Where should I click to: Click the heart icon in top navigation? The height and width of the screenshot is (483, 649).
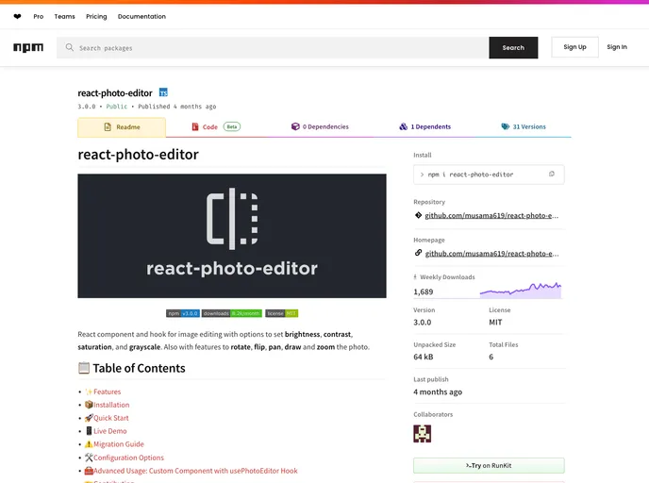coord(17,17)
